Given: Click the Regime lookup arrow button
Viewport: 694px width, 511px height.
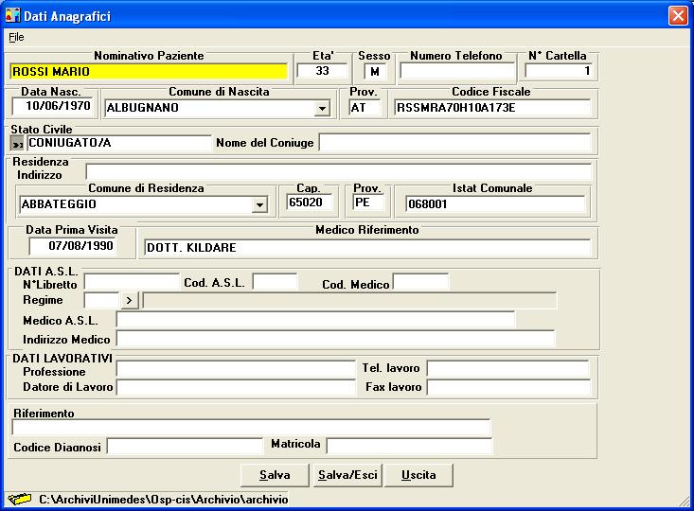Looking at the screenshot, I should click(x=131, y=300).
